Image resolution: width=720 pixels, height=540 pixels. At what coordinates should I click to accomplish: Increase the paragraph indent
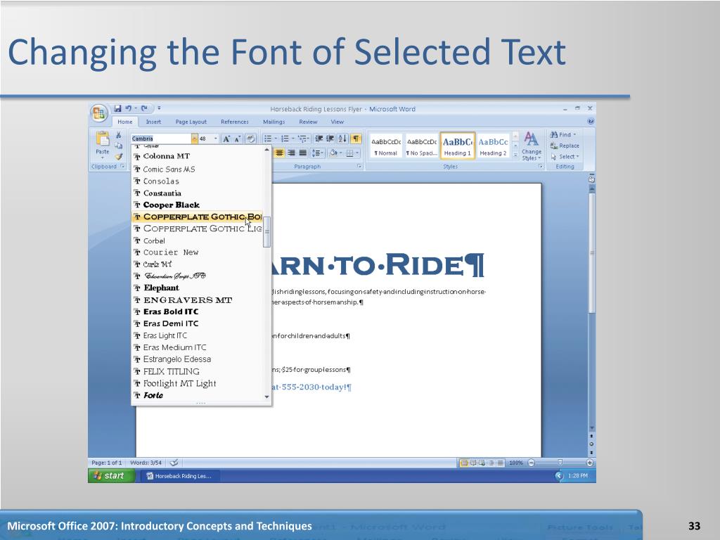pos(330,139)
